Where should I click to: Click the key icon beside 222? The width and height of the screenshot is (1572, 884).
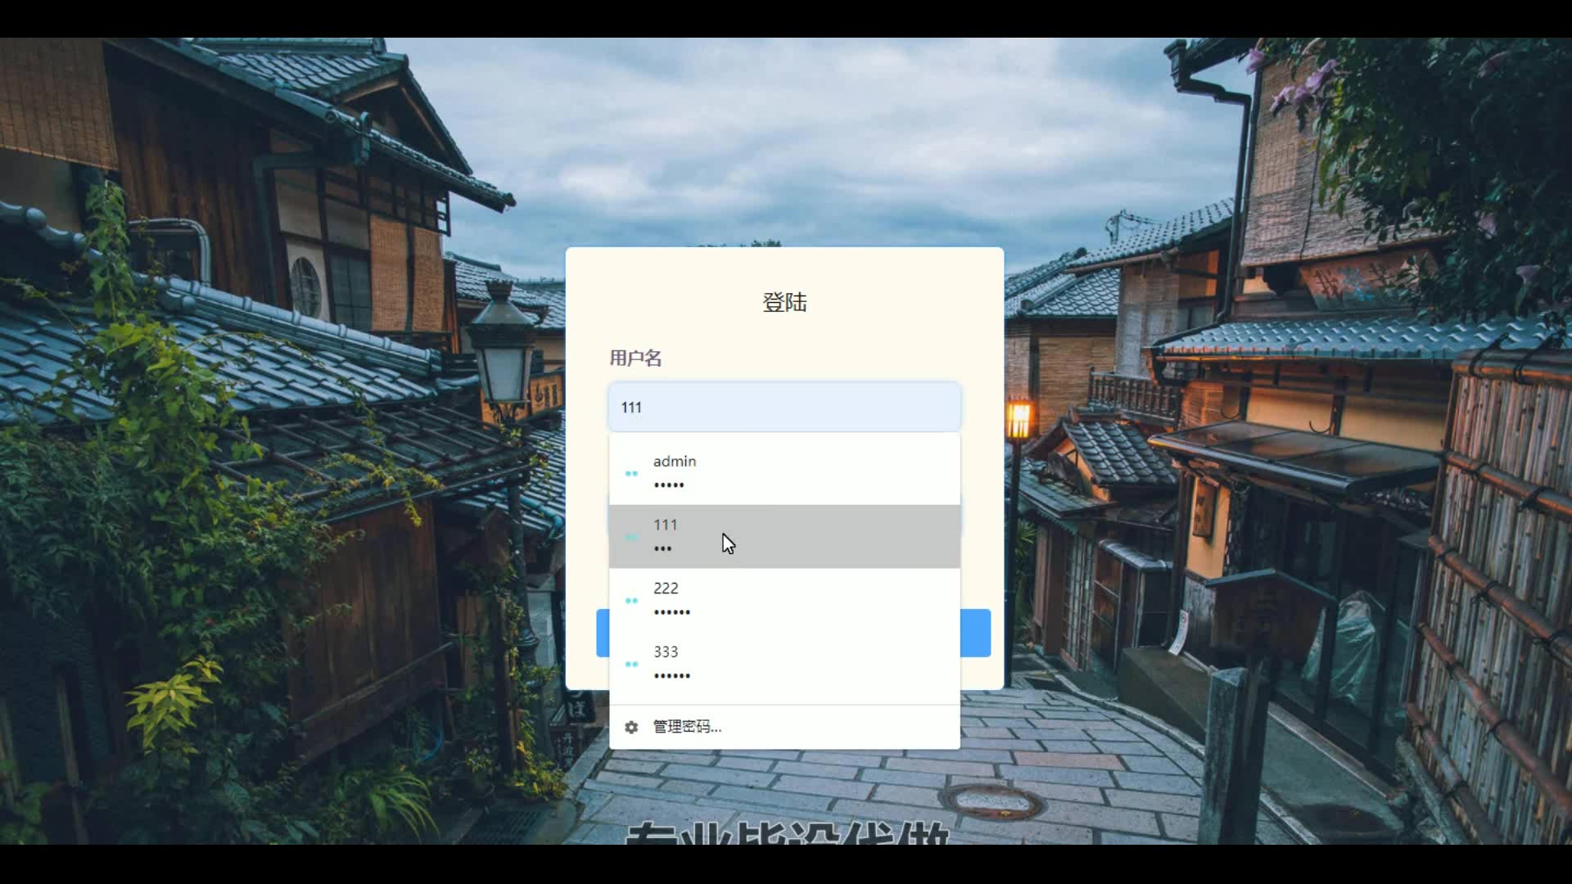tap(631, 600)
